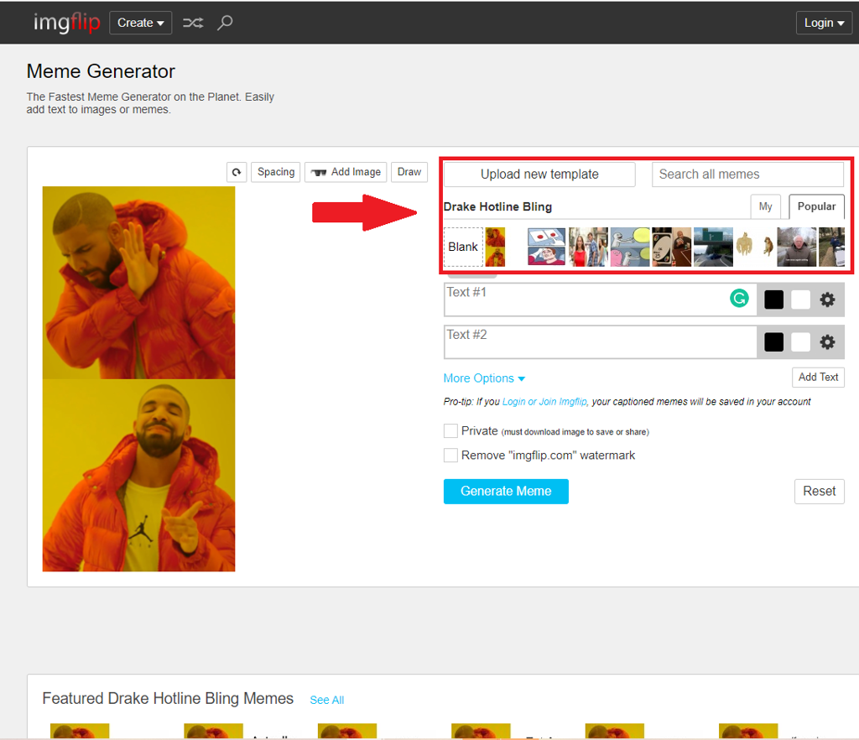Viewport: 859px width, 740px height.
Task: Switch to the Popular templates tab
Action: point(816,206)
